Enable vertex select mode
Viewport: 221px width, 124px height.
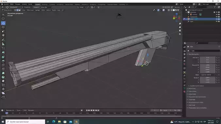[15, 10]
